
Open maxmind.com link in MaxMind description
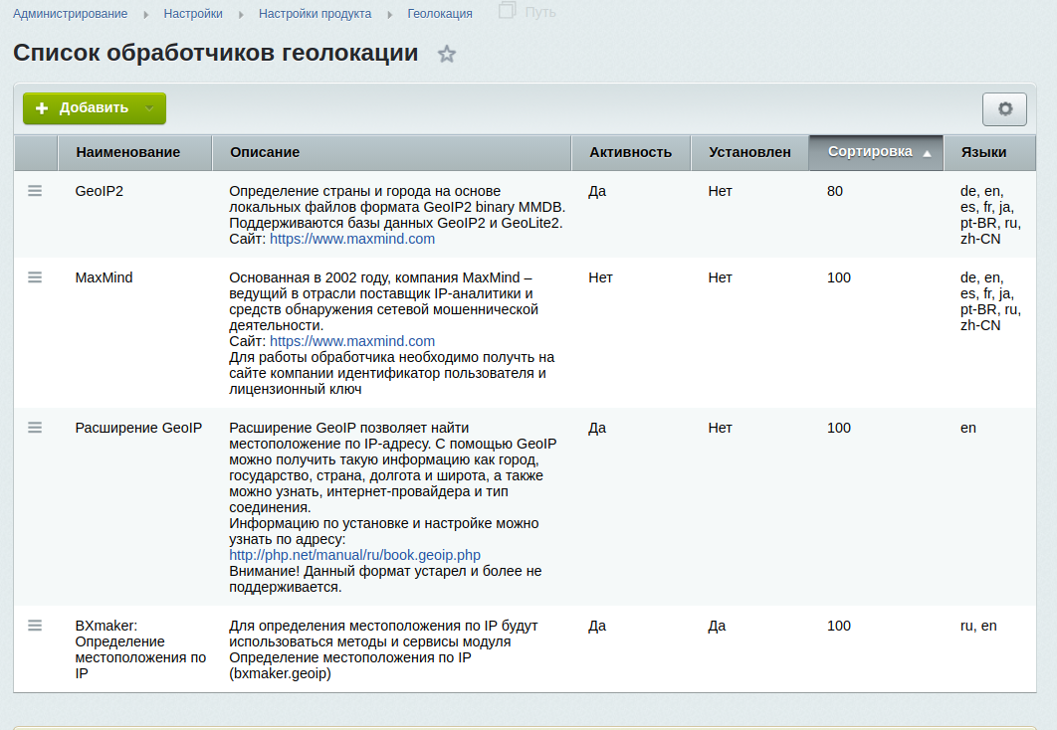(x=352, y=341)
